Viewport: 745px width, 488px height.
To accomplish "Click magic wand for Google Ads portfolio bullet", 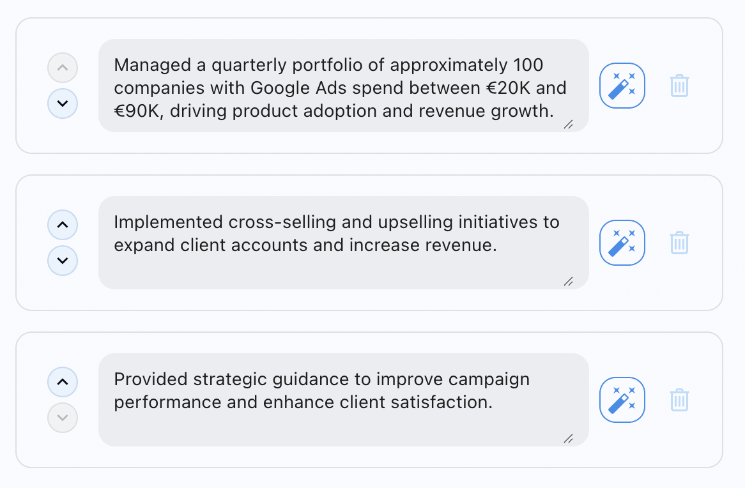I will click(622, 86).
